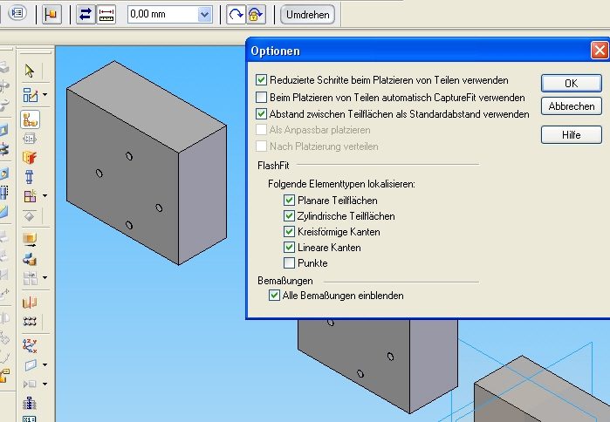
Task: Expand the arrow beside the checkered grid icon
Action: pyautogui.click(x=45, y=195)
